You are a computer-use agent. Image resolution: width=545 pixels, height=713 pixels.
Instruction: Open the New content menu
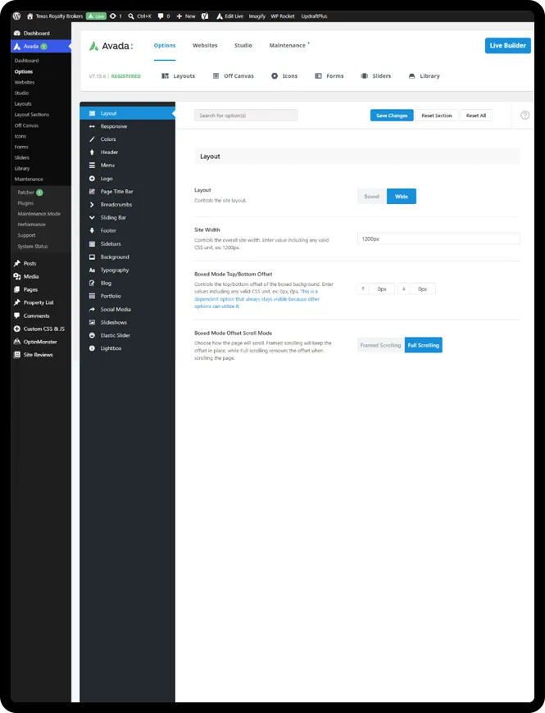coord(186,16)
